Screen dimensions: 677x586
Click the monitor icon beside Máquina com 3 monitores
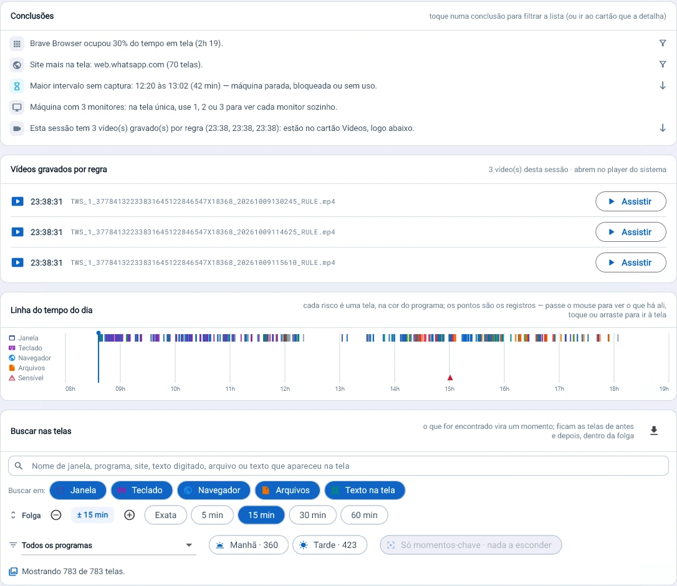(17, 107)
